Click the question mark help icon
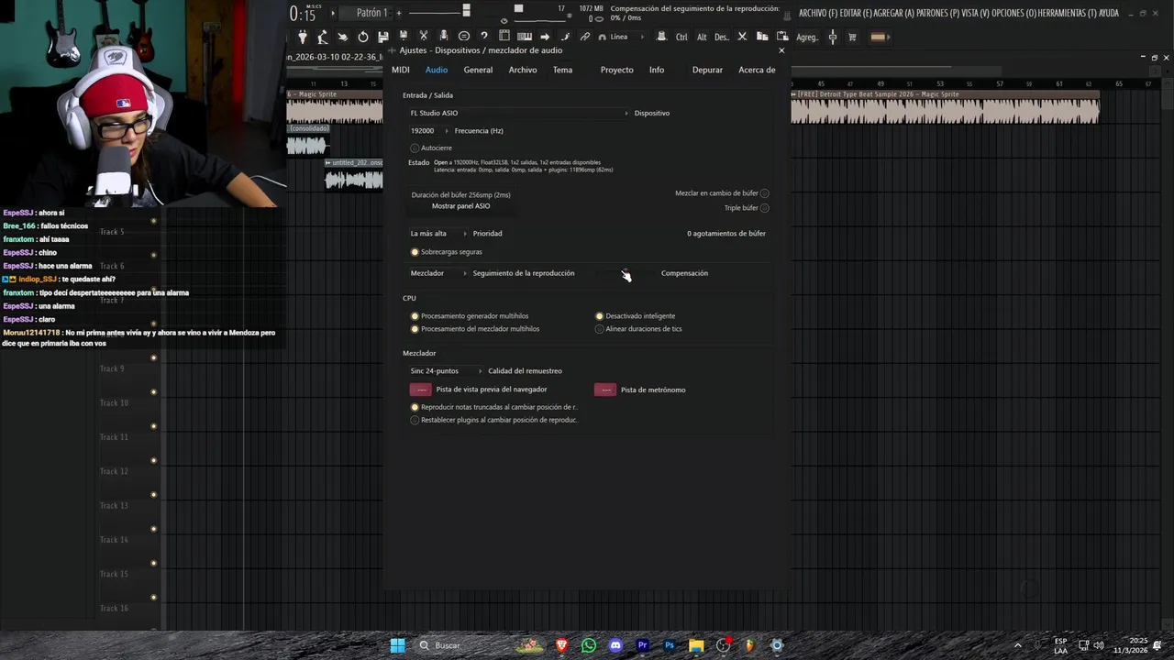Screen dimensions: 1174x660 coord(484,37)
